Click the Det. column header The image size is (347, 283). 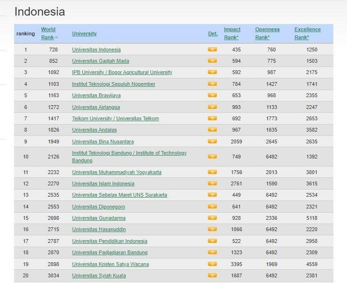(213, 33)
